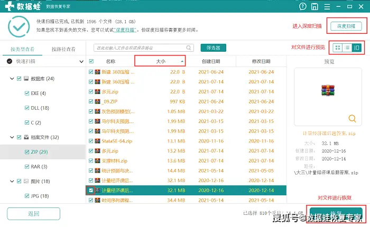Select the _09.ZIP file name
Screen dimensions: 370x227
click(x=109, y=101)
